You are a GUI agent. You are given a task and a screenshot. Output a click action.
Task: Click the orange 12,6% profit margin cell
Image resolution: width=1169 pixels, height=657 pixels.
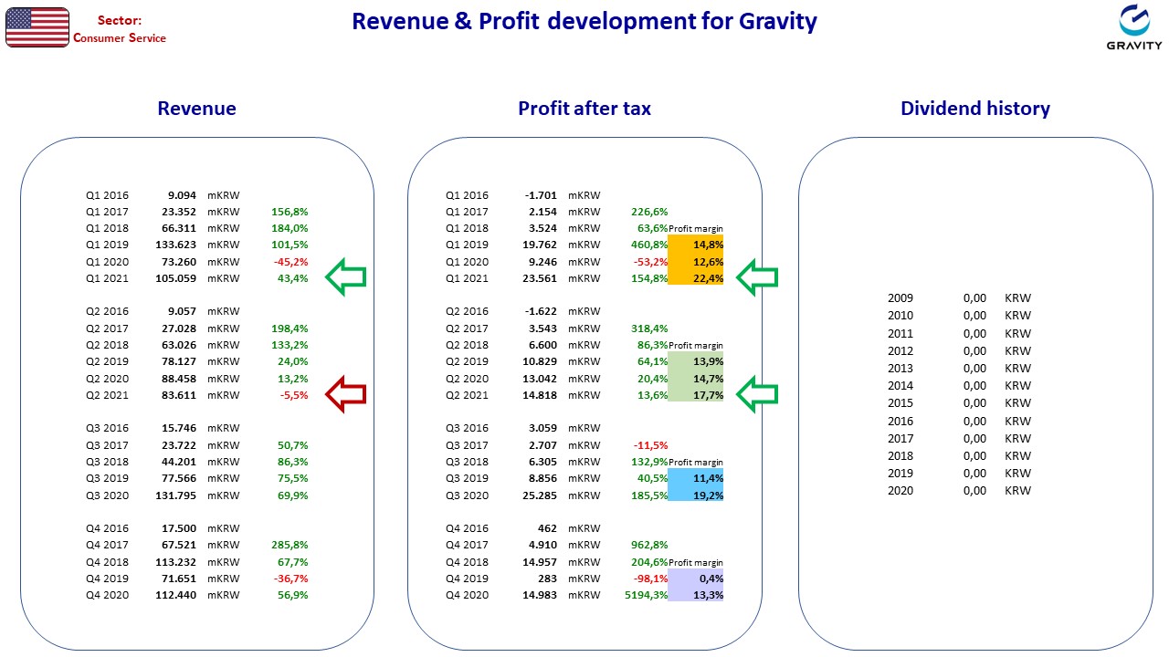[x=696, y=262]
